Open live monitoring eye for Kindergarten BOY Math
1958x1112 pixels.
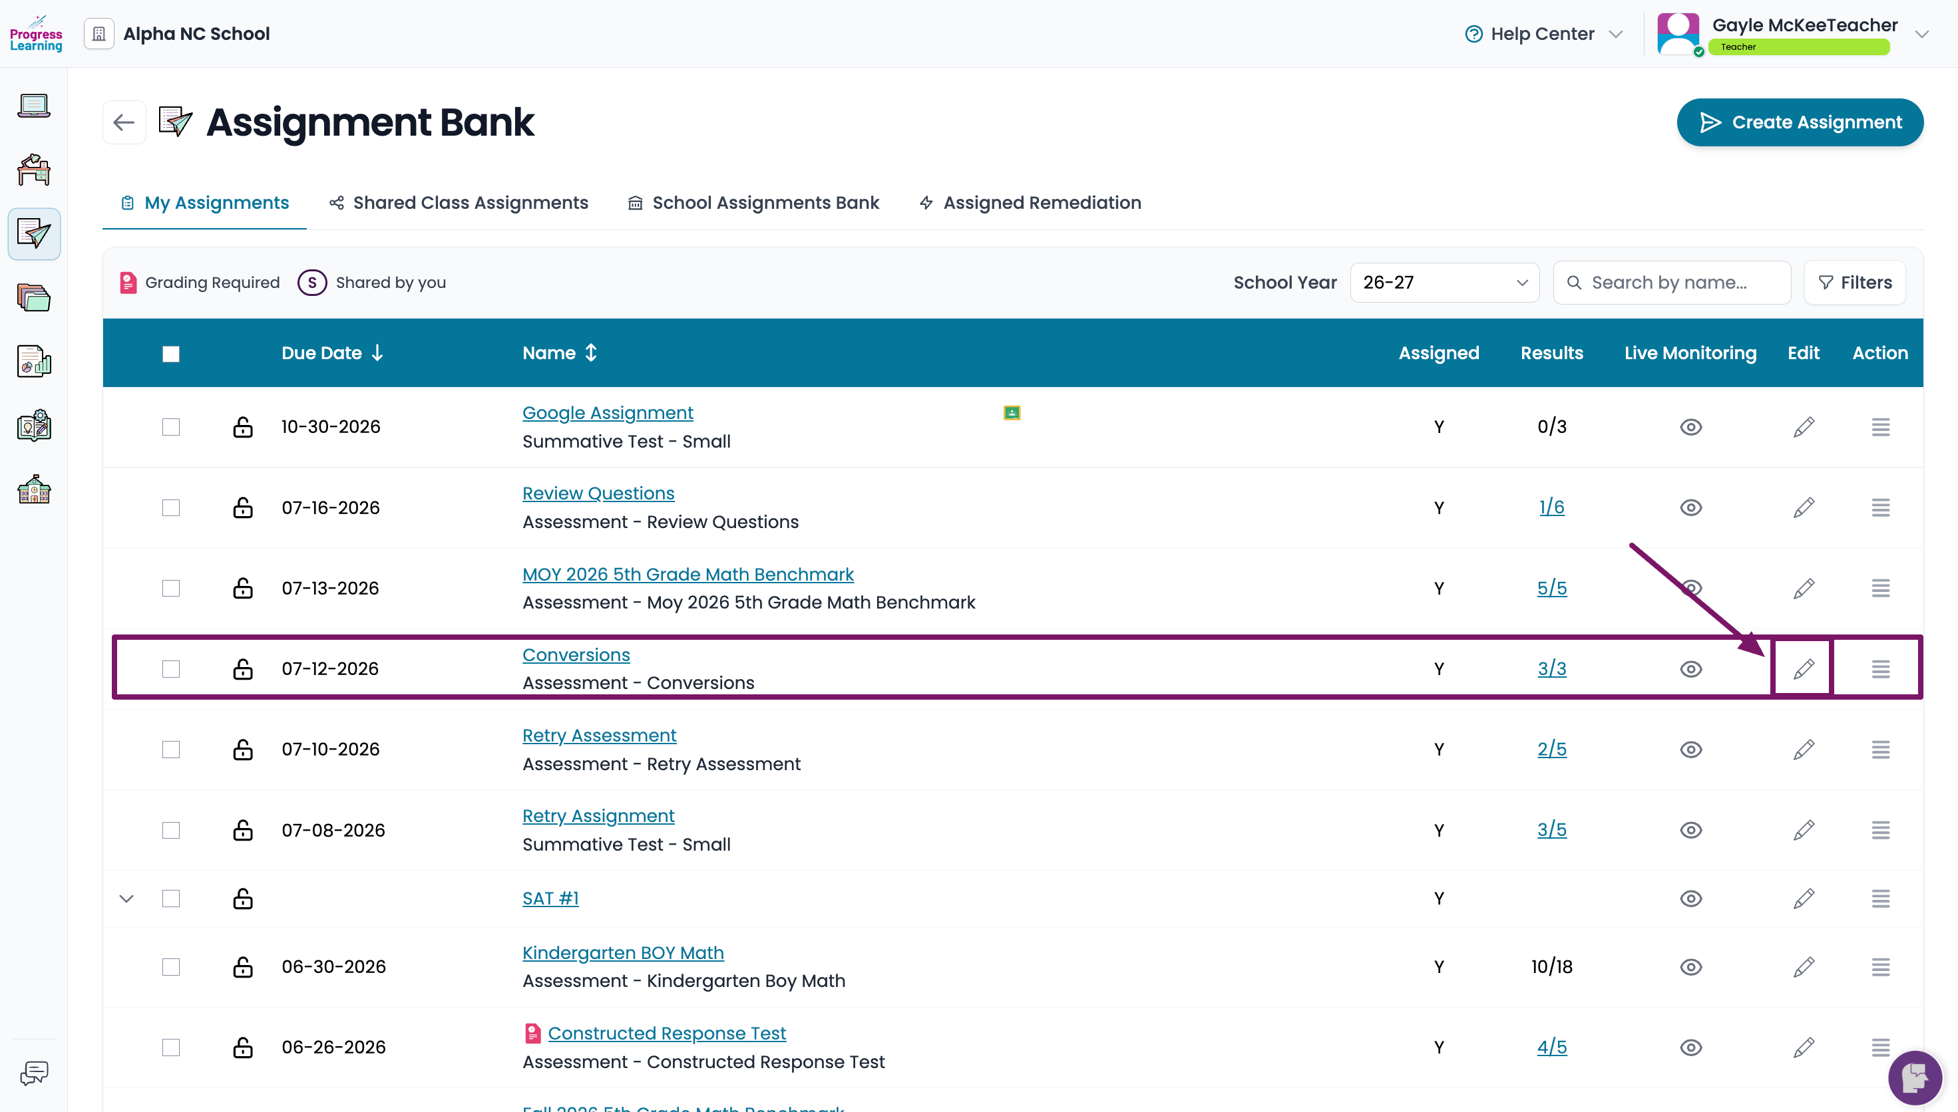[1690, 967]
